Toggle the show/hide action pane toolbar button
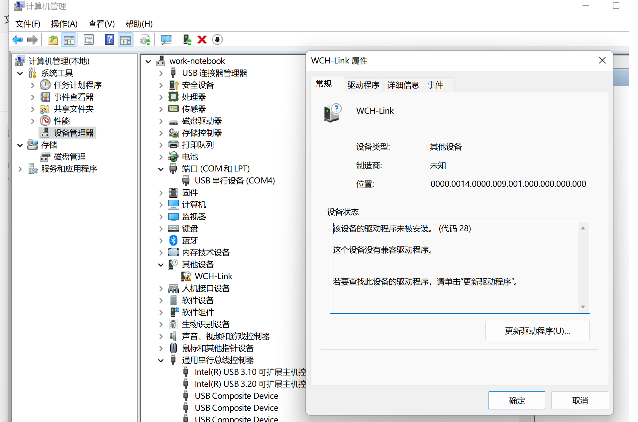 (x=126, y=40)
